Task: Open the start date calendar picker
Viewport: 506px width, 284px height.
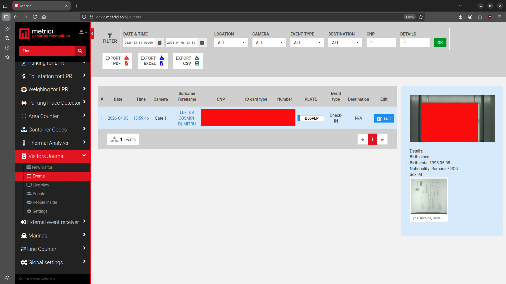Action: 159,43
